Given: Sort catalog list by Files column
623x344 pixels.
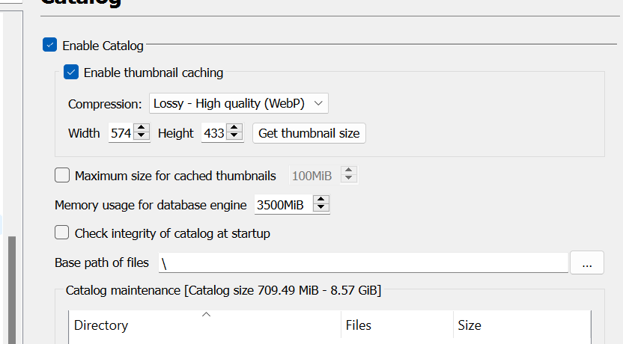Looking at the screenshot, I should [x=396, y=325].
